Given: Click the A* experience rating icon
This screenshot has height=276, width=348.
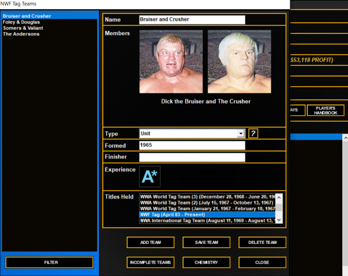Looking at the screenshot, I should click(150, 177).
